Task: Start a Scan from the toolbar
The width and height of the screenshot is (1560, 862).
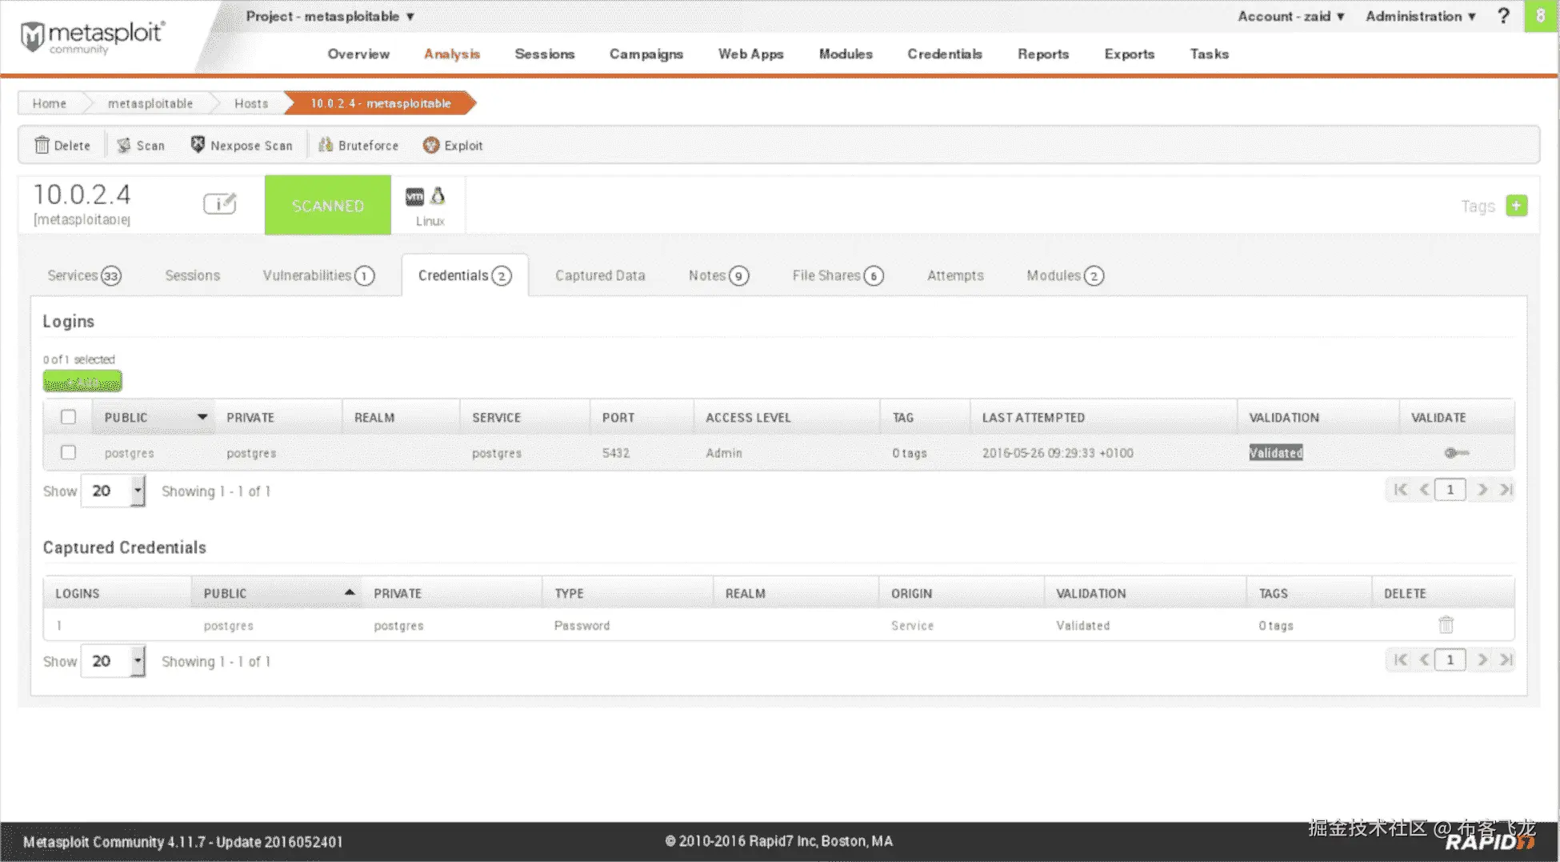Action: coord(141,145)
